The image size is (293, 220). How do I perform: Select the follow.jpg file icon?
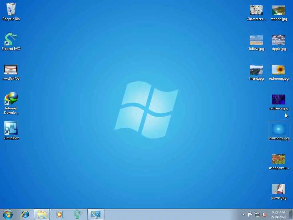point(256,42)
